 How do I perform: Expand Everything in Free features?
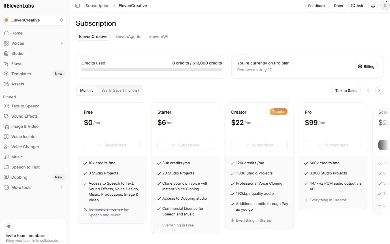[176, 225]
